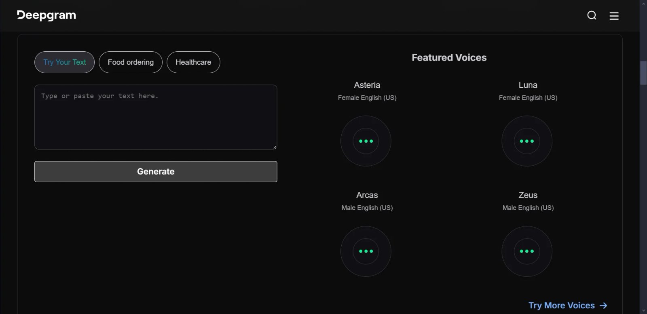Click the Arcas voice name
The width and height of the screenshot is (647, 314).
367,195
